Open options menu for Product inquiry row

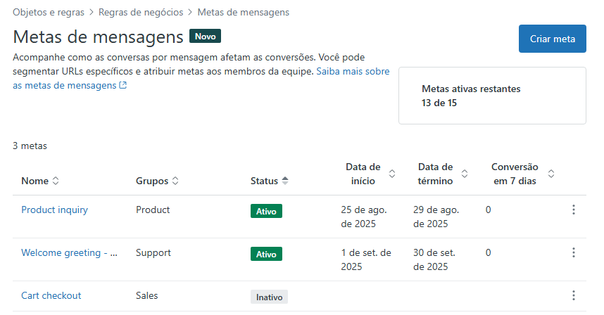coord(574,210)
